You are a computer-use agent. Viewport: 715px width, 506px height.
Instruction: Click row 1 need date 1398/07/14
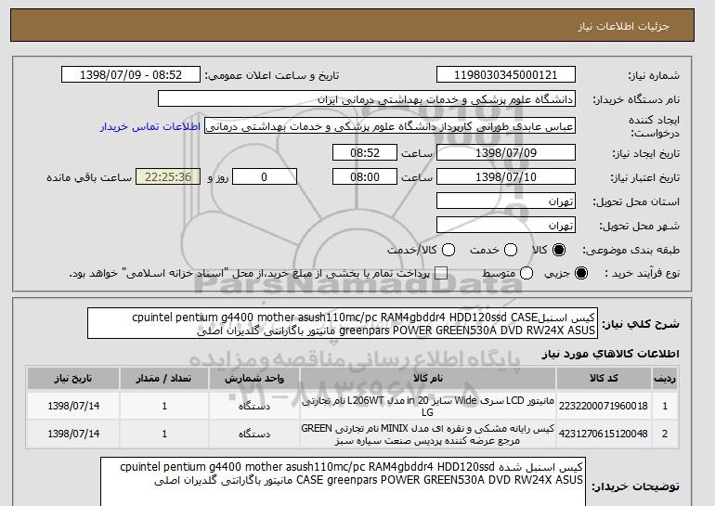point(73,406)
